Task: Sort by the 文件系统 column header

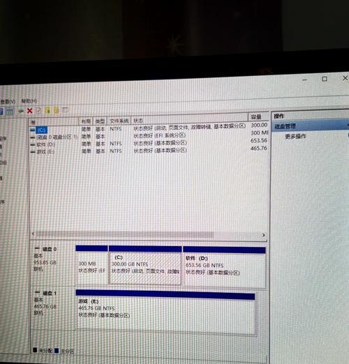Action: 119,121
